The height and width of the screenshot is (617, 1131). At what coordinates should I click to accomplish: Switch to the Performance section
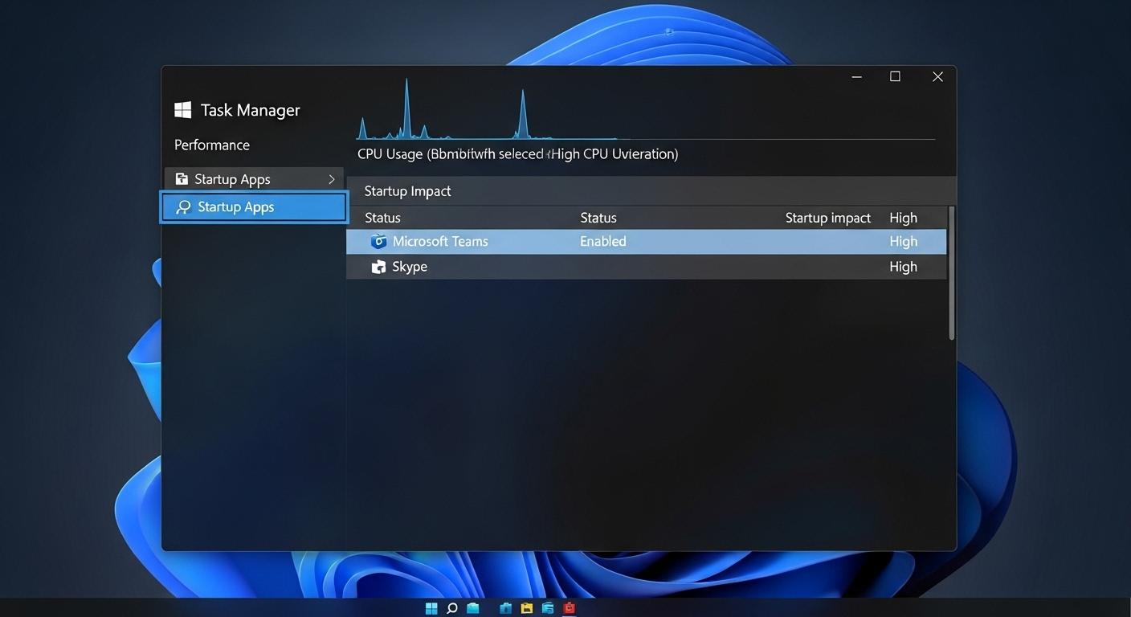click(x=211, y=145)
